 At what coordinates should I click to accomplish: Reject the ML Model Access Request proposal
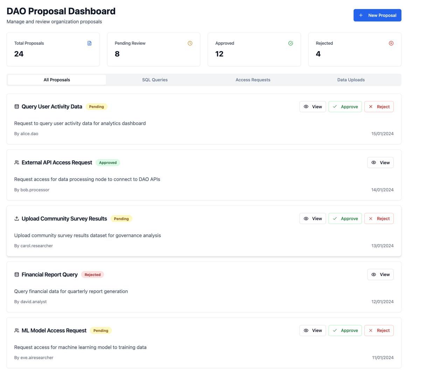point(379,331)
